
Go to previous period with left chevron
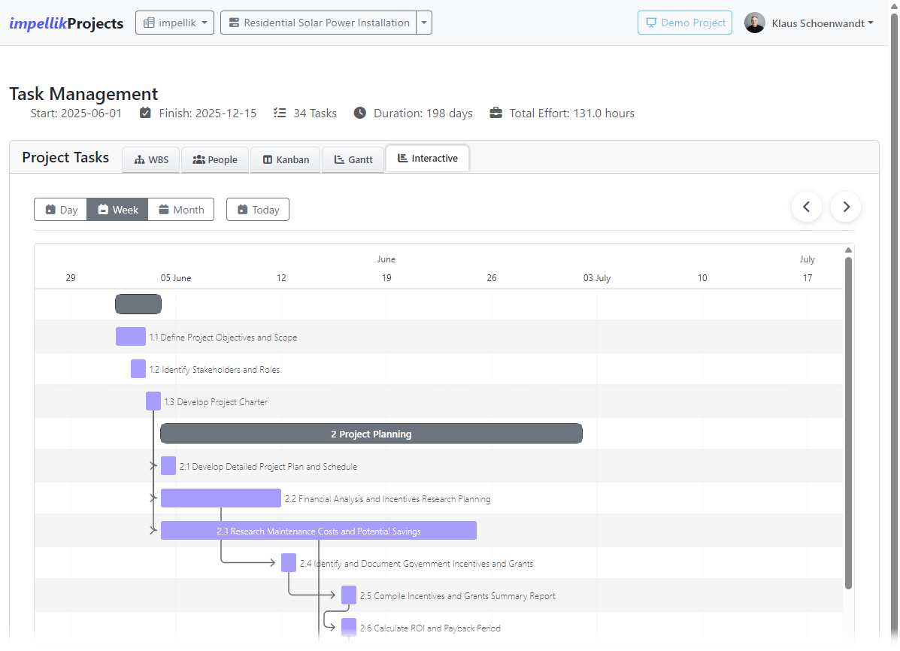click(807, 207)
